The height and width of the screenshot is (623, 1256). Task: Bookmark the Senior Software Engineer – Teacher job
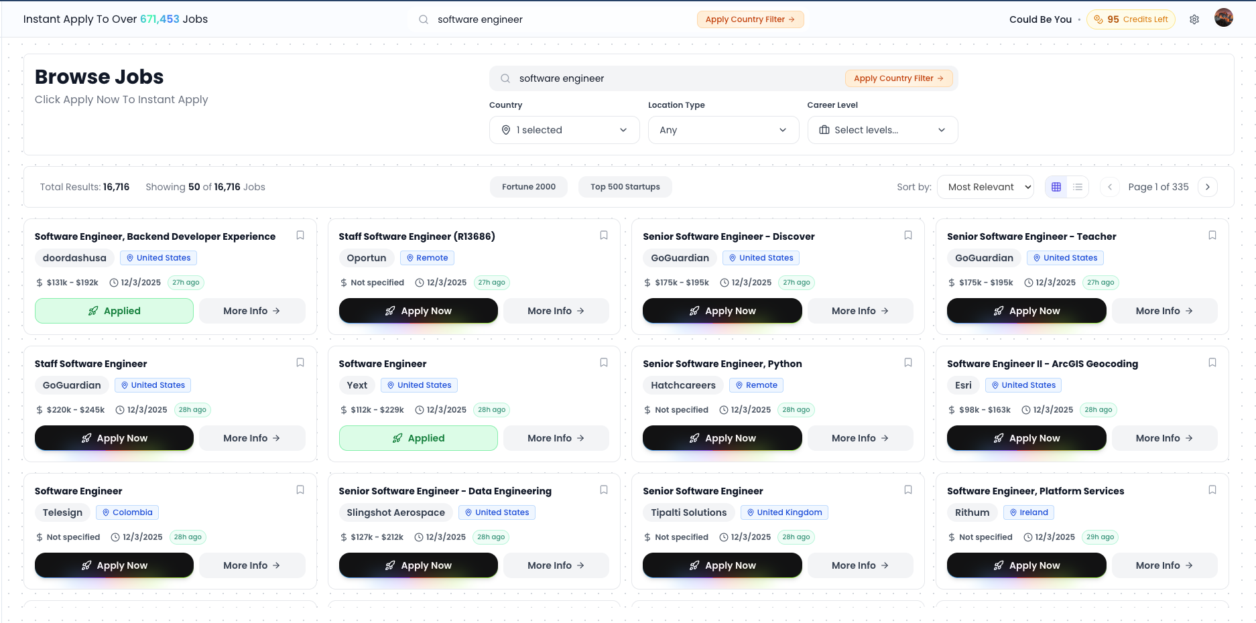coord(1212,235)
